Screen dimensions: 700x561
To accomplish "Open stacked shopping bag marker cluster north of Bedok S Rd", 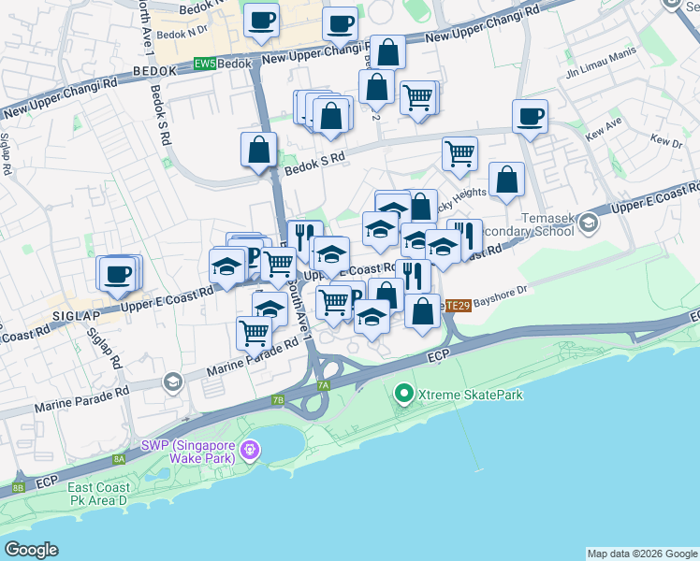I will point(330,116).
